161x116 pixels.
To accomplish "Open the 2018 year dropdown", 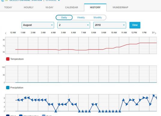I will tap(110, 25).
